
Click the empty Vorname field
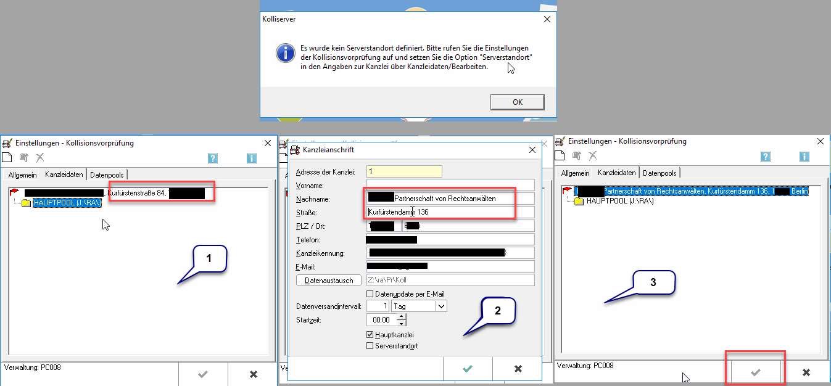click(450, 186)
